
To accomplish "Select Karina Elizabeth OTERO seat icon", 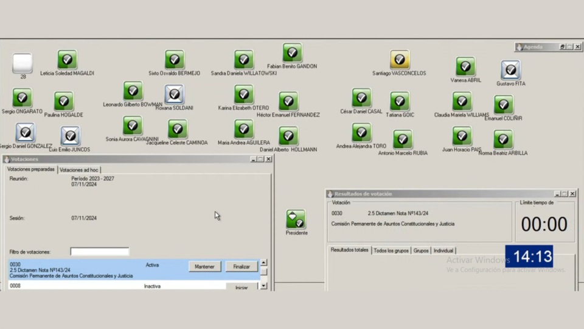I will pos(243,94).
